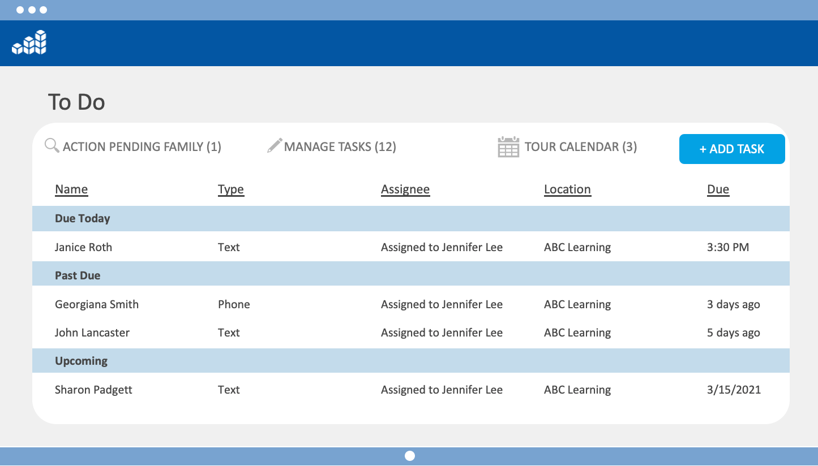Click the To Do page heading
This screenshot has width=818, height=466.
coord(76,102)
